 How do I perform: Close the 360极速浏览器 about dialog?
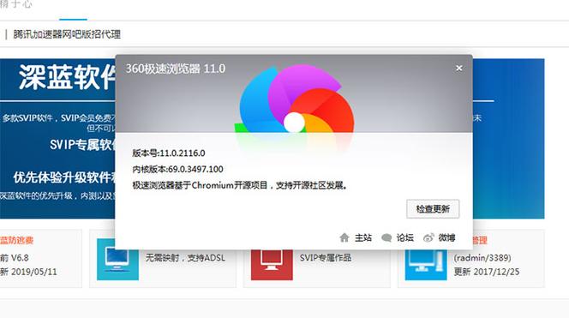(x=459, y=69)
